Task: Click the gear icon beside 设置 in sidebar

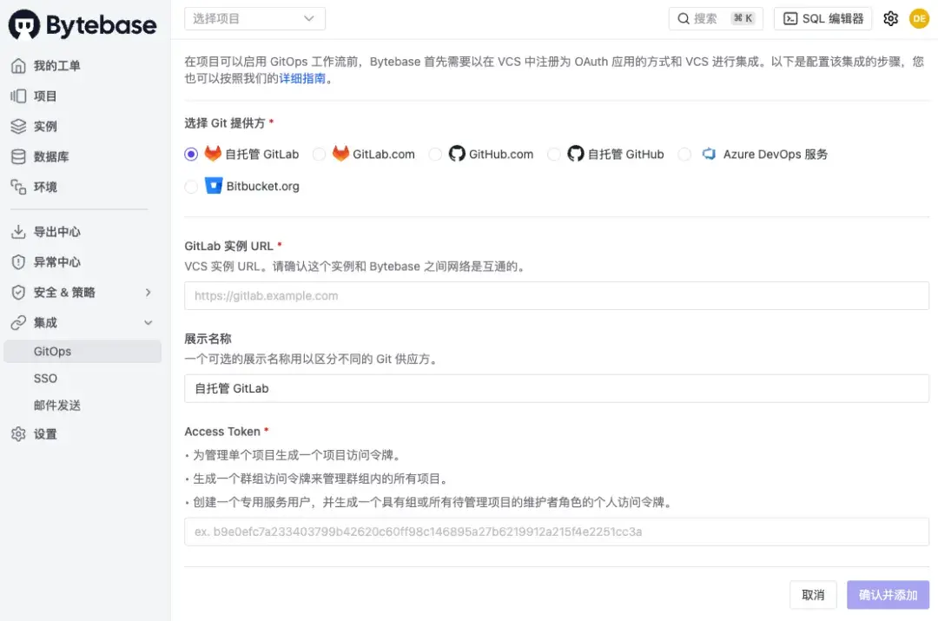Action: point(18,434)
